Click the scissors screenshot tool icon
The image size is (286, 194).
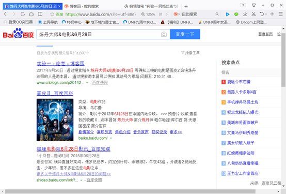pos(253,14)
